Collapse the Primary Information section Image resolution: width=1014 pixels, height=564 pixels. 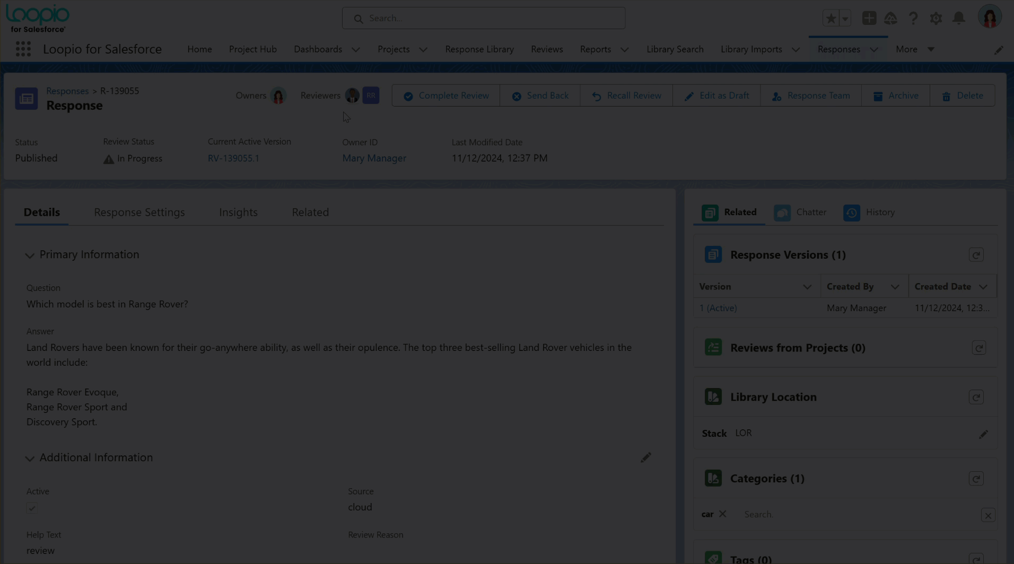click(30, 255)
